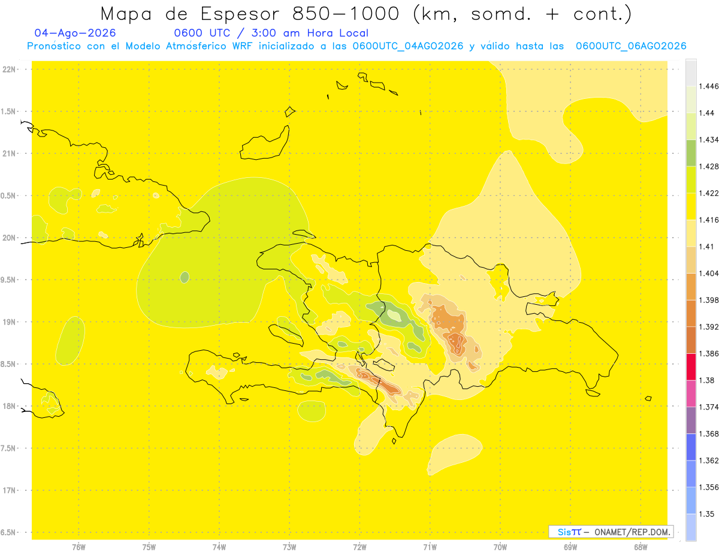Click the legend value 1.356
Screen dimensions: 719x555
pos(708,487)
